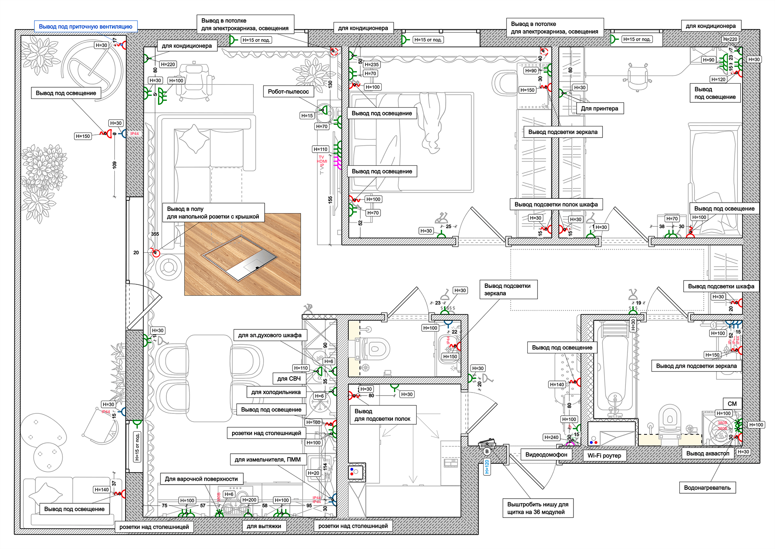
Task: Click the 'Водонагреватель' callout label
Action: coord(707,488)
